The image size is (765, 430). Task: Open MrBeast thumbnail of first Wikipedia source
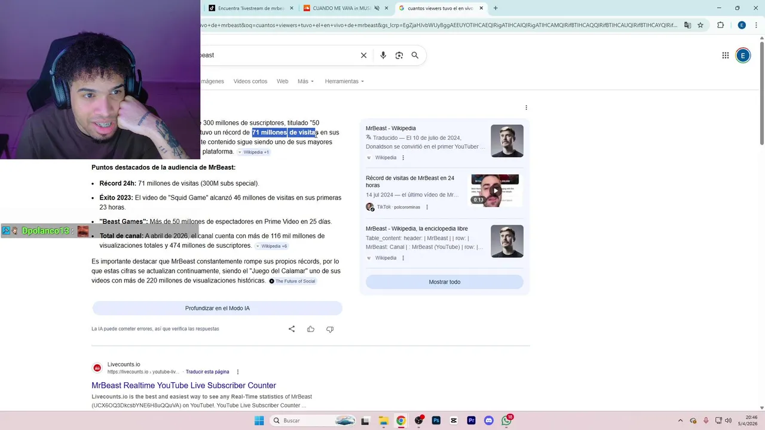point(507,141)
